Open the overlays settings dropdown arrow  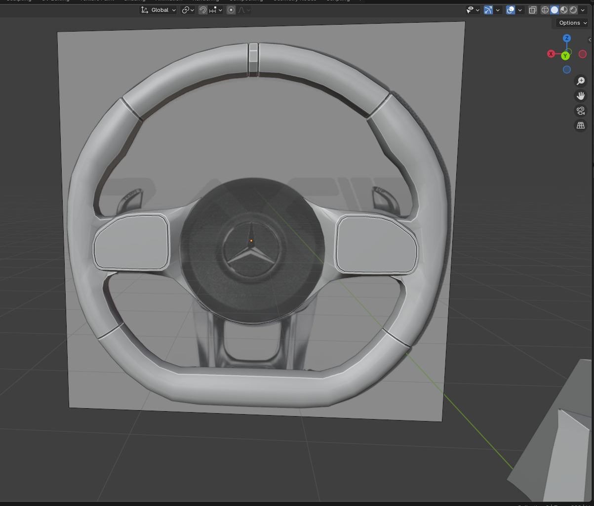520,10
